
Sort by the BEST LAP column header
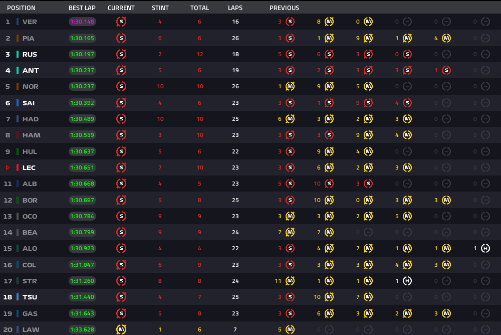(82, 8)
